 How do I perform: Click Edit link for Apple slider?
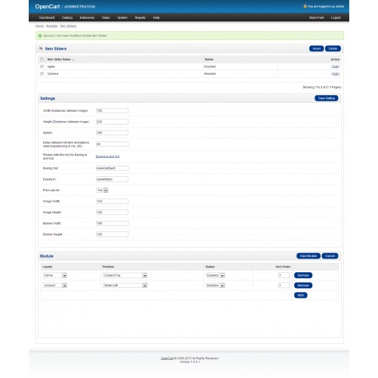[x=336, y=67]
